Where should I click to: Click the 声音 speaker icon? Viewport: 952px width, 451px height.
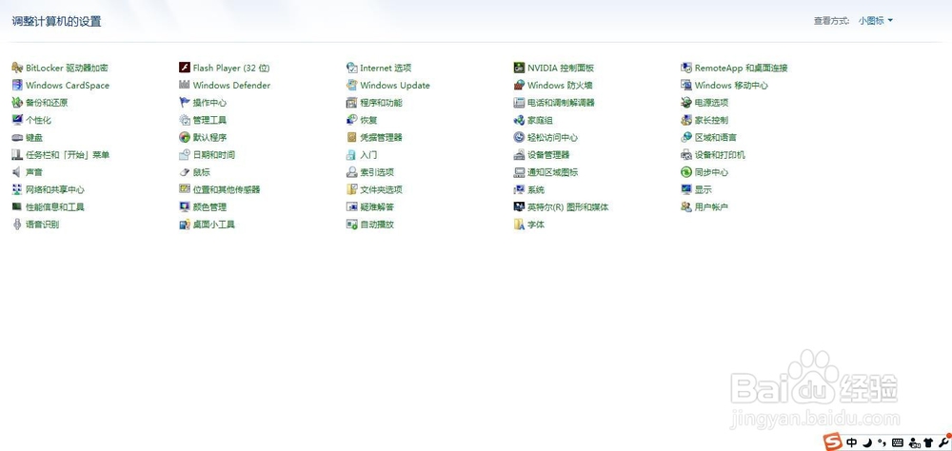tap(17, 172)
